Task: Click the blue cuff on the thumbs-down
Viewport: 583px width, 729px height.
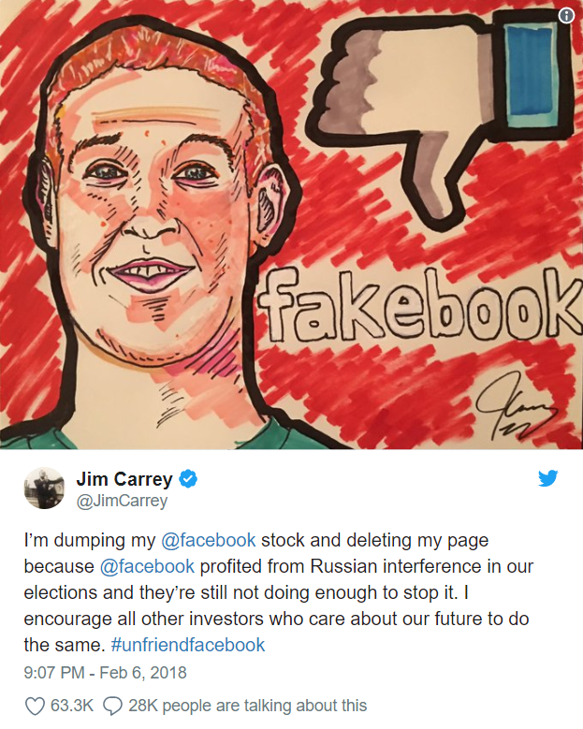Action: (x=532, y=74)
